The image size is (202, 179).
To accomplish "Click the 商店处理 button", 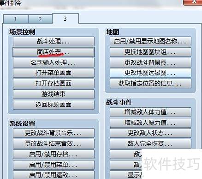I will click(53, 52).
